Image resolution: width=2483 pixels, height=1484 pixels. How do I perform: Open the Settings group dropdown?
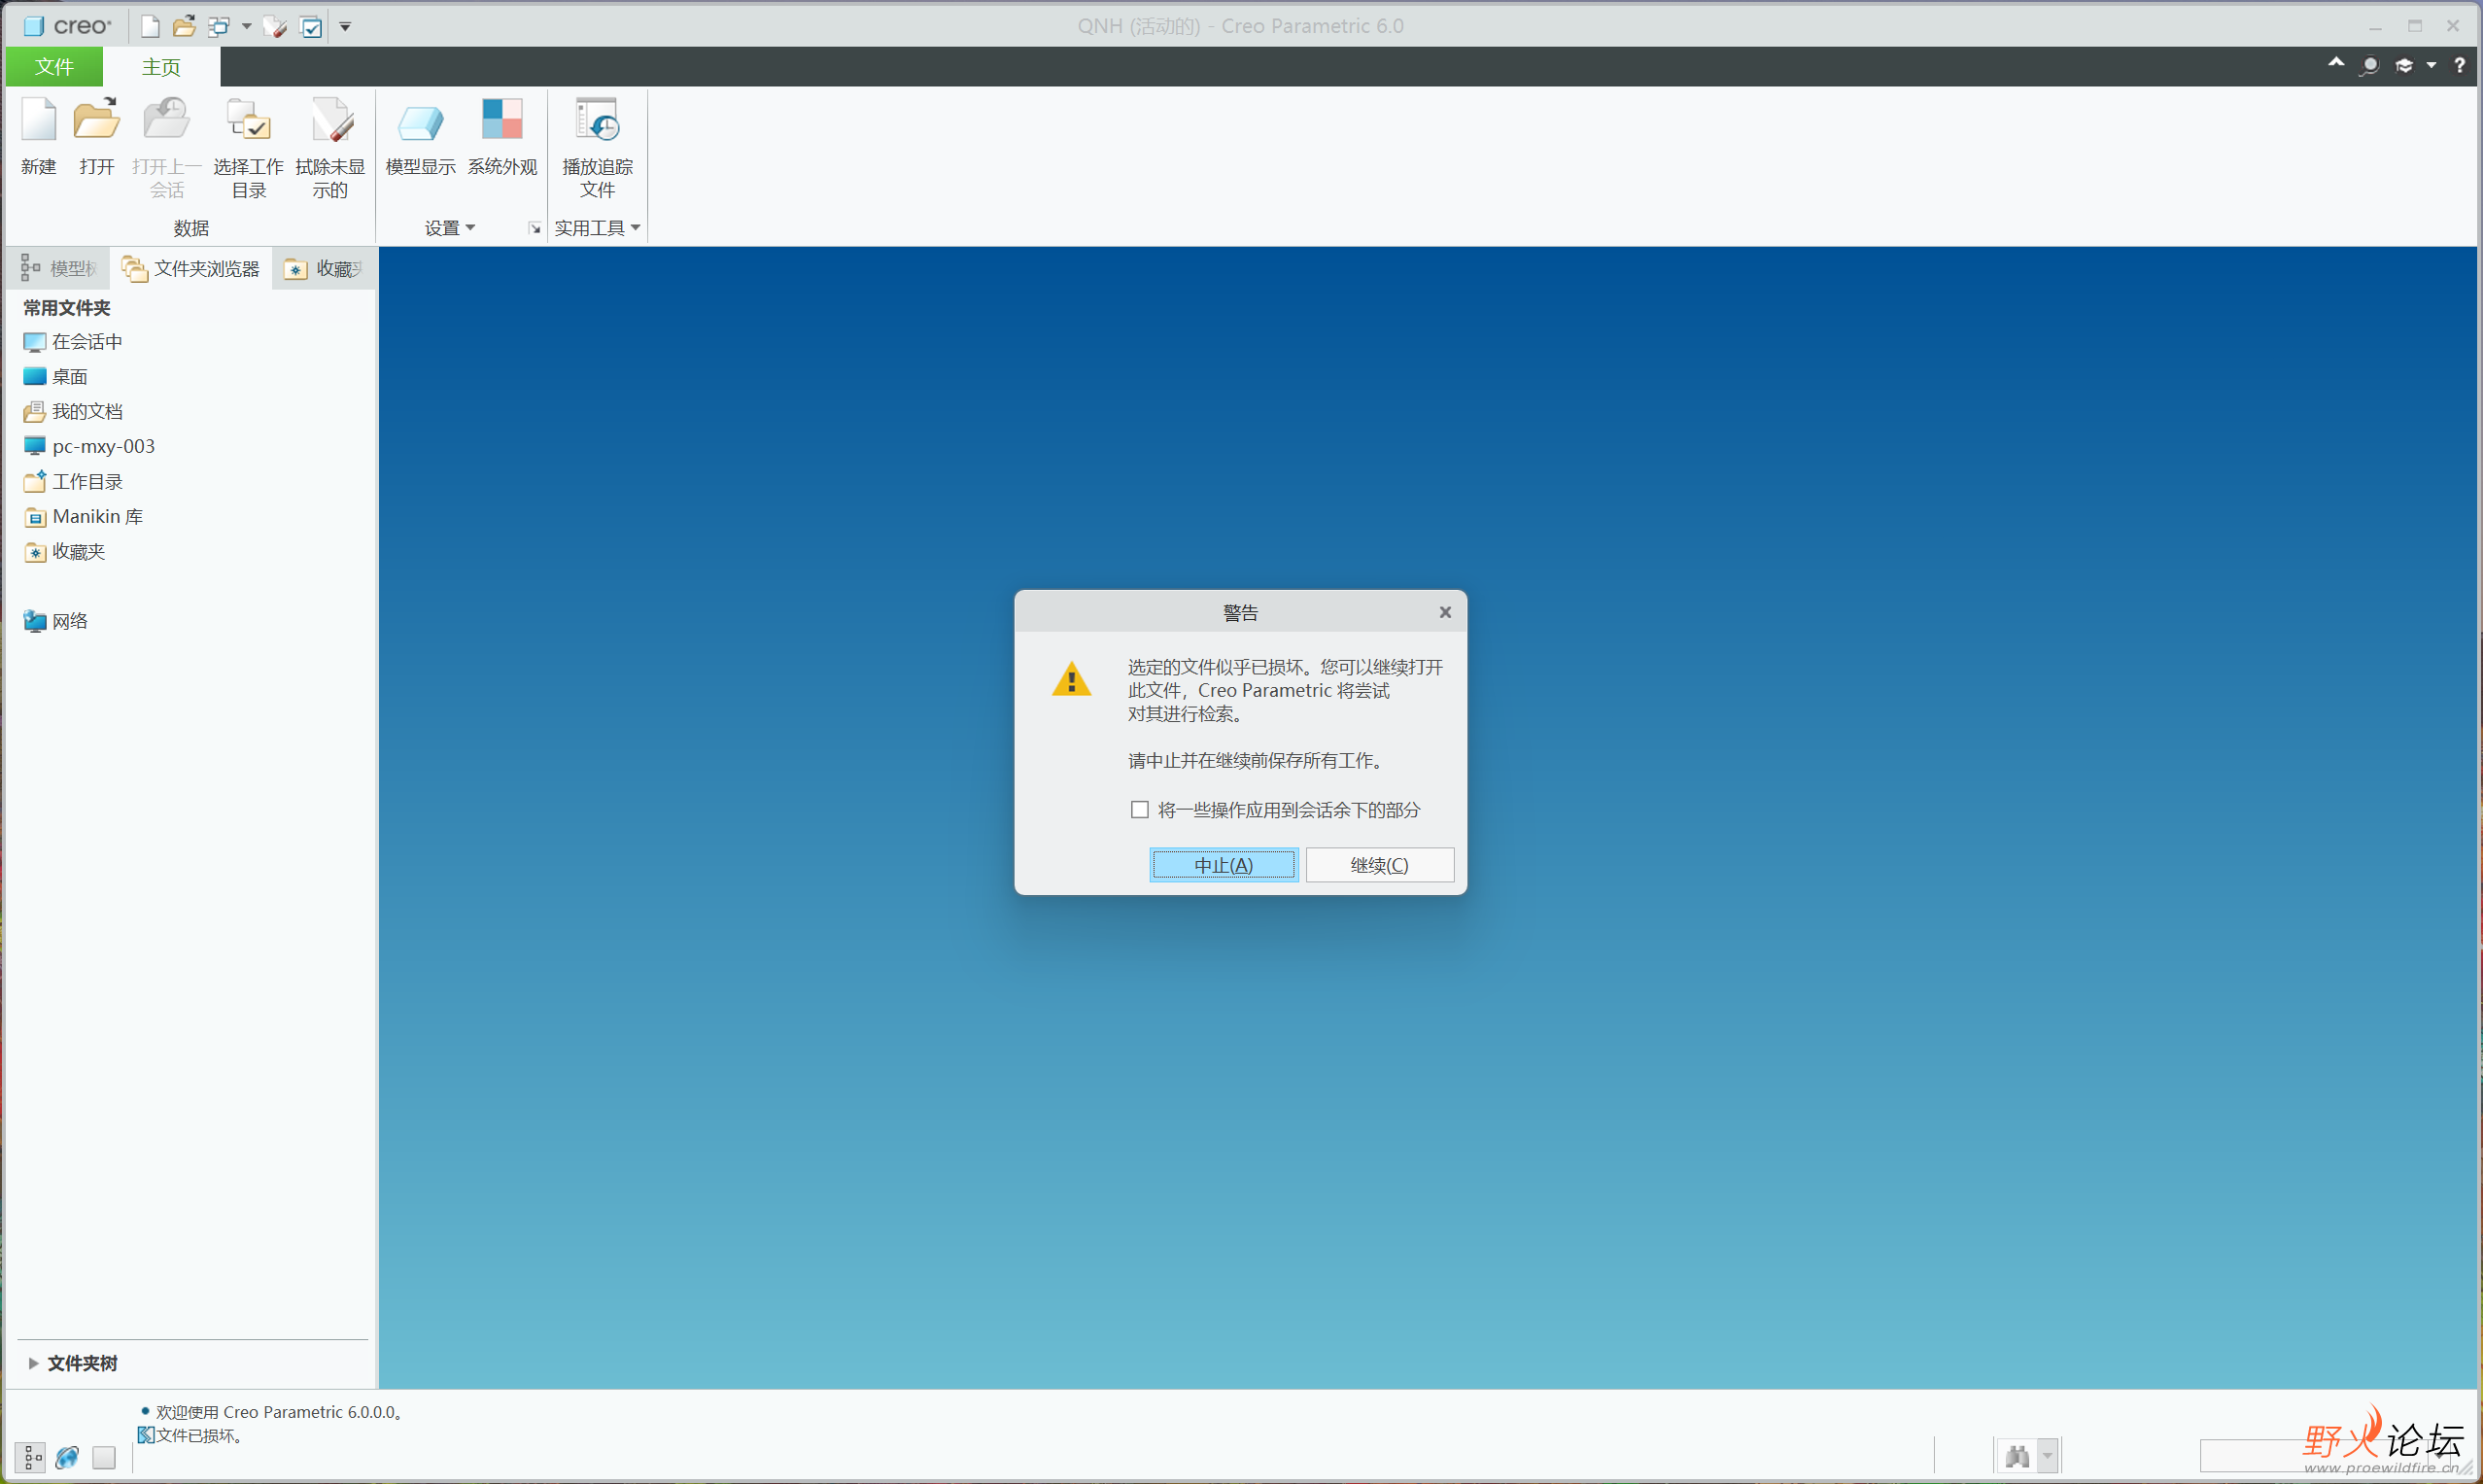pyautogui.click(x=449, y=228)
